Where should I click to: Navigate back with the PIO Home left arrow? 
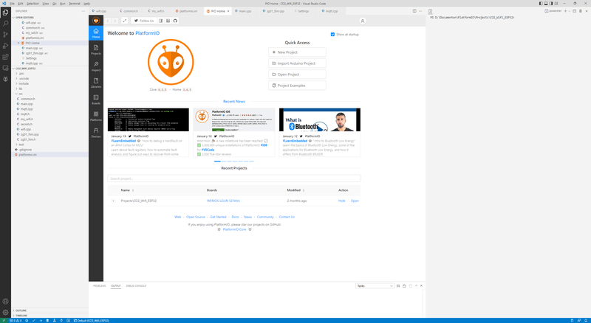(x=108, y=21)
